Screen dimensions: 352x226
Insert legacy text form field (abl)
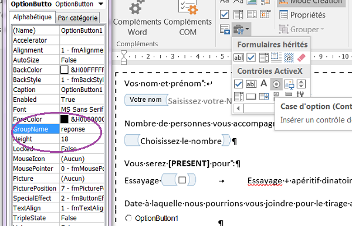tap(238, 57)
